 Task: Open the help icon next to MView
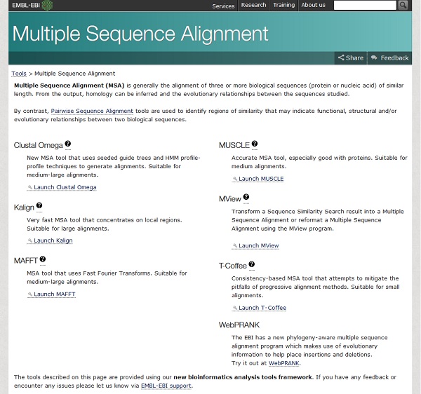246,198
